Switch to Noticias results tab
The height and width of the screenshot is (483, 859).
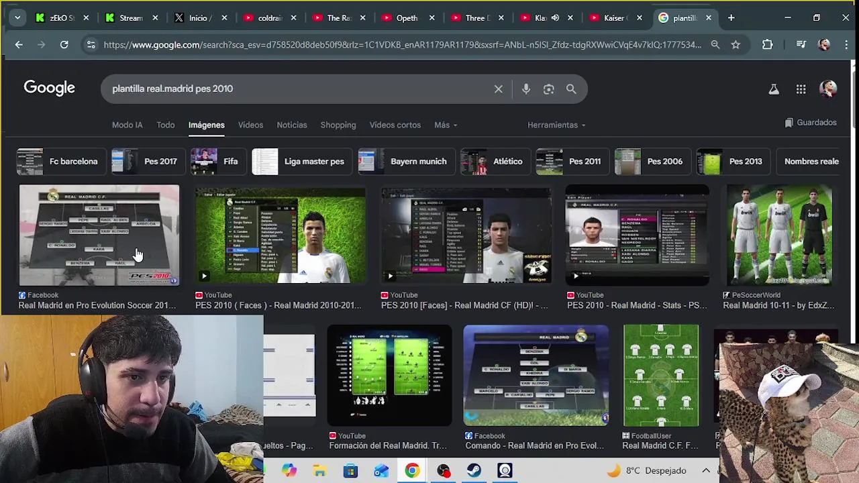[x=291, y=125]
